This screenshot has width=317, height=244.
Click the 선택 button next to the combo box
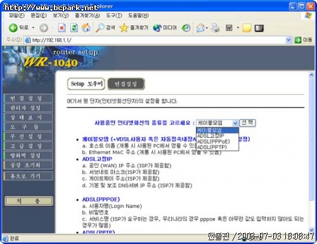(x=247, y=123)
